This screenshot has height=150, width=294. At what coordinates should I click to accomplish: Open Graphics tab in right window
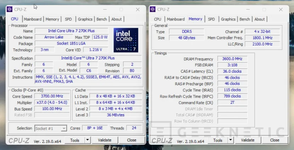click(x=228, y=19)
